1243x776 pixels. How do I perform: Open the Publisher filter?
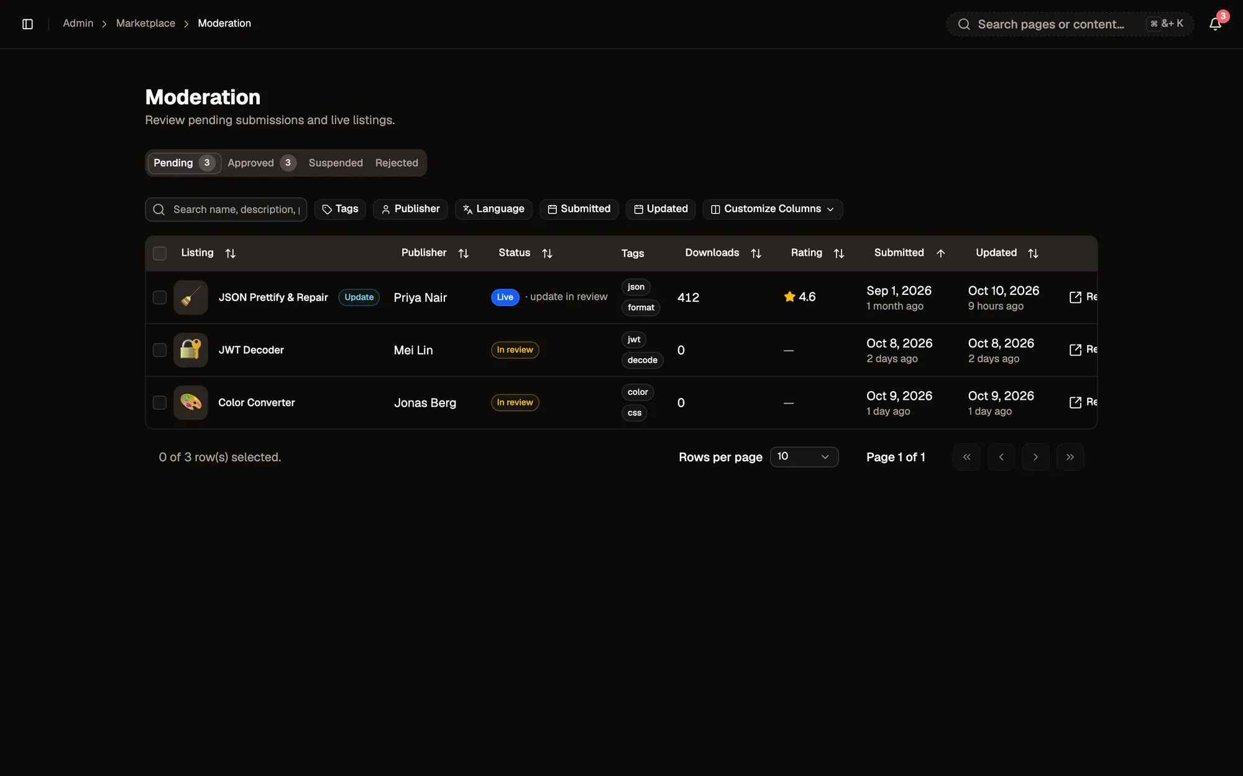410,209
